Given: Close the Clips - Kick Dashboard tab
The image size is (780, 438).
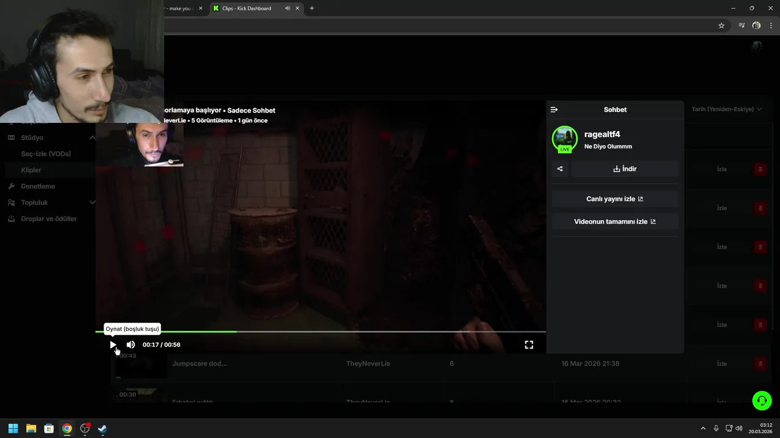Looking at the screenshot, I should (297, 9).
